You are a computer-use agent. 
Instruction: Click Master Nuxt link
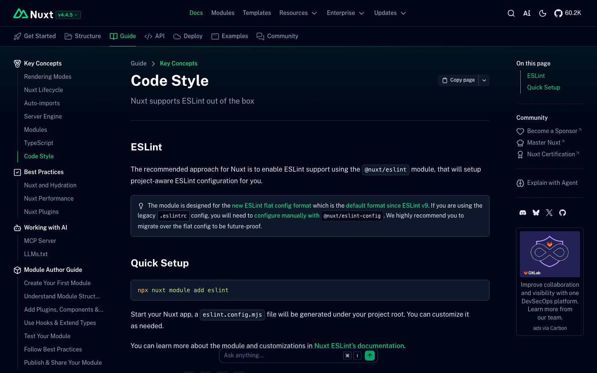(x=541, y=143)
